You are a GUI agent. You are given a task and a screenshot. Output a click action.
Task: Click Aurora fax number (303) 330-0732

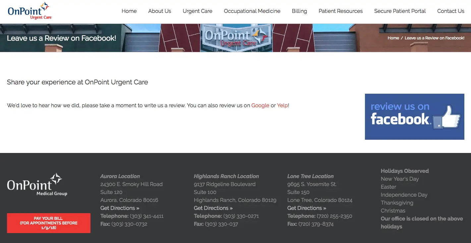click(129, 224)
